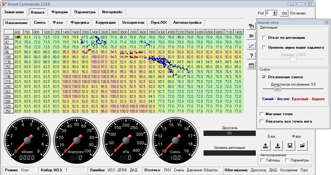Open file folder icon
Screen dimensions: 331x175
[302, 145]
